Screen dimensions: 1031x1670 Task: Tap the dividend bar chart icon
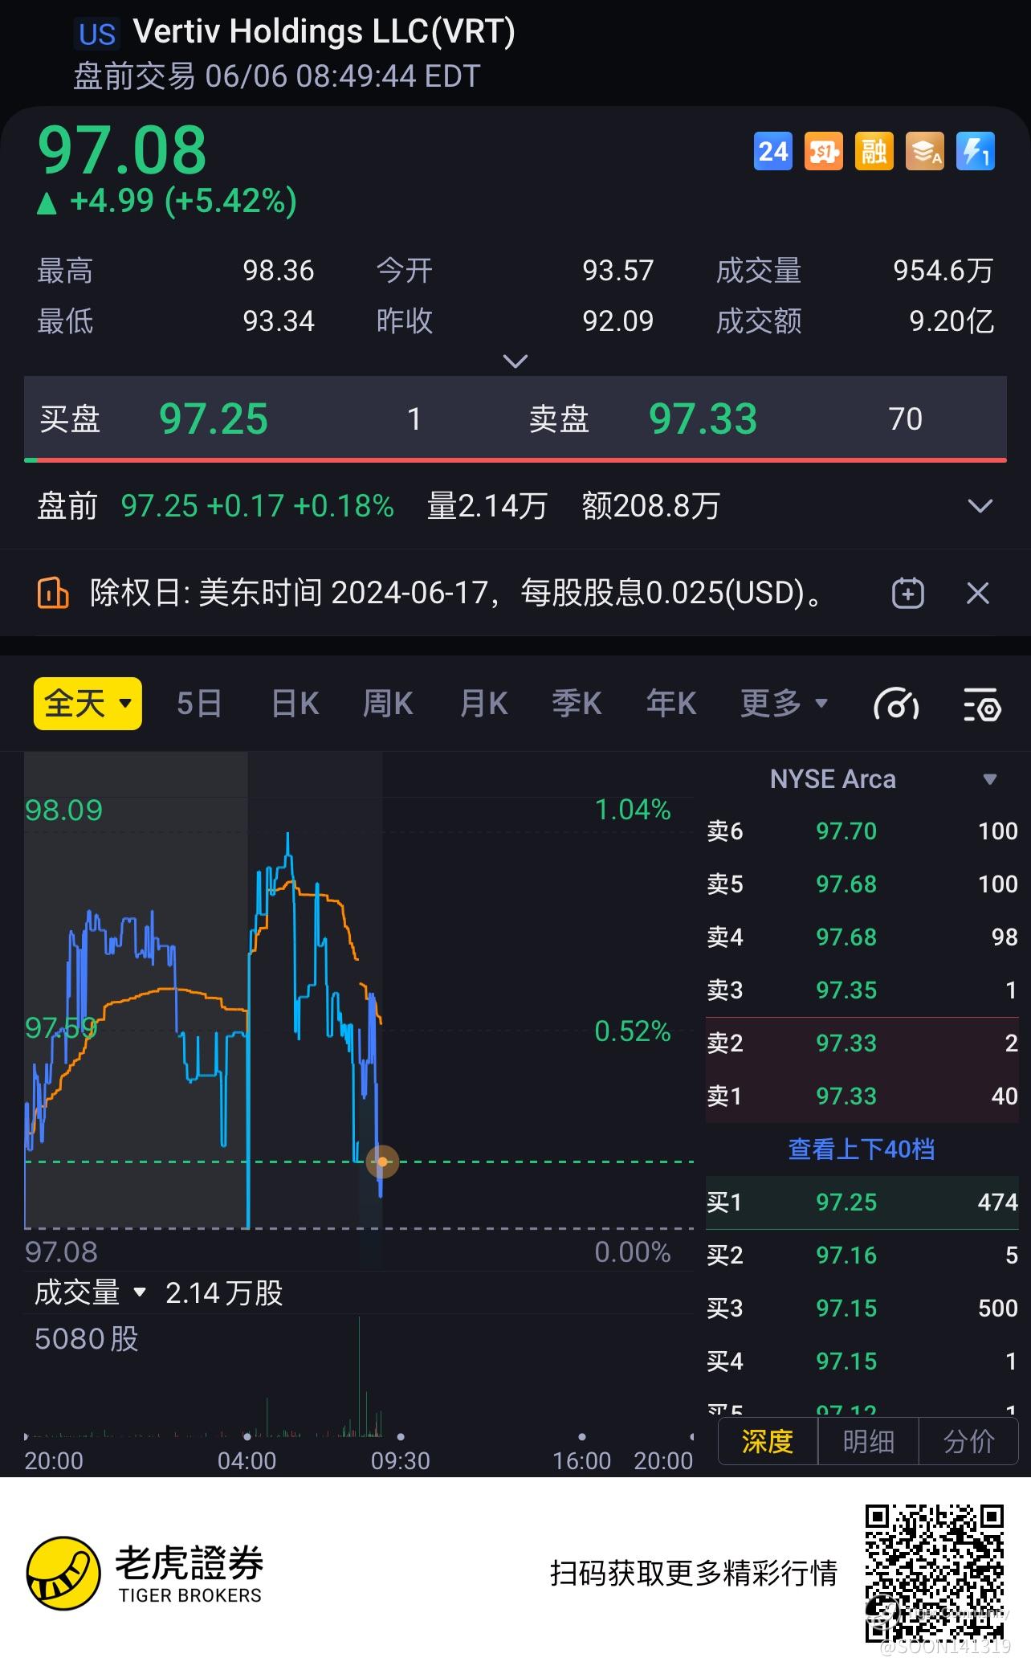pos(53,594)
